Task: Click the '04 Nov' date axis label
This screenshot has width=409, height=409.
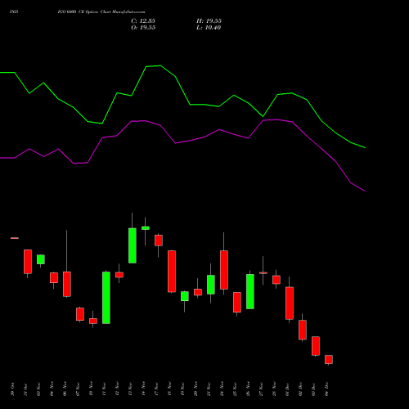Action: click(52, 389)
